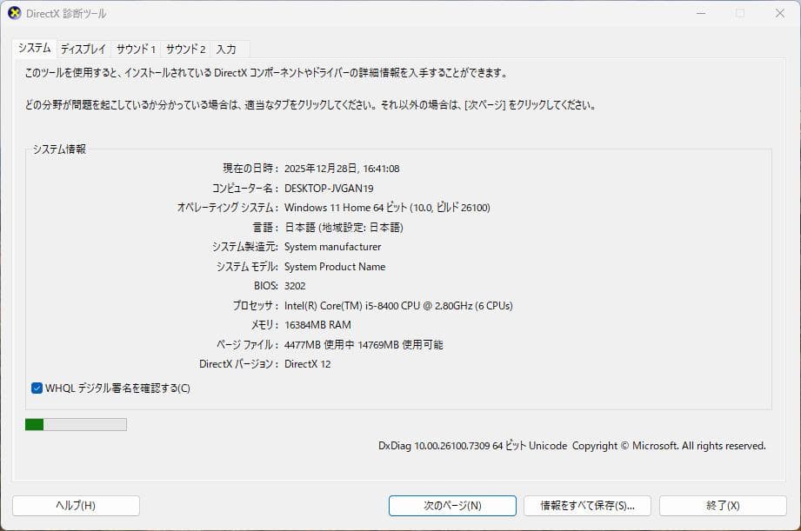Click the System manufacturer value
The image size is (801, 531).
coord(332,247)
